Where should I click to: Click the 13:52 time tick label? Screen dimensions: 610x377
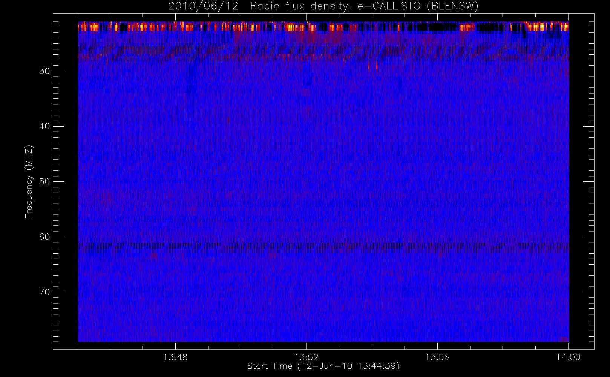point(307,357)
